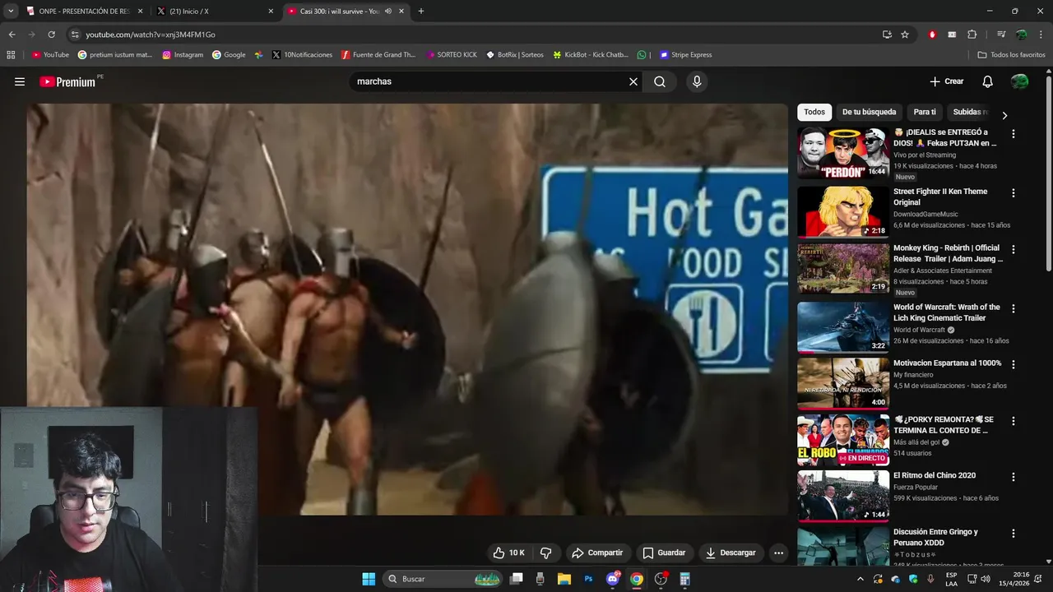Click the Crear button
The width and height of the screenshot is (1053, 592).
coord(946,81)
